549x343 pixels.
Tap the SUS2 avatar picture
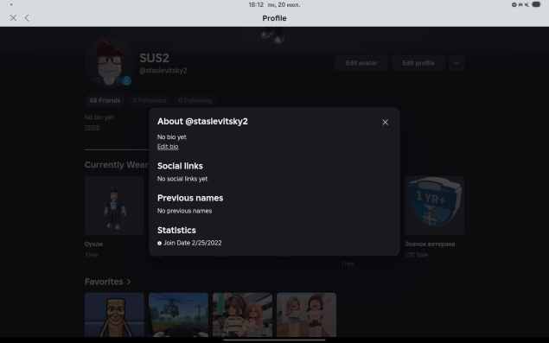tap(109, 62)
